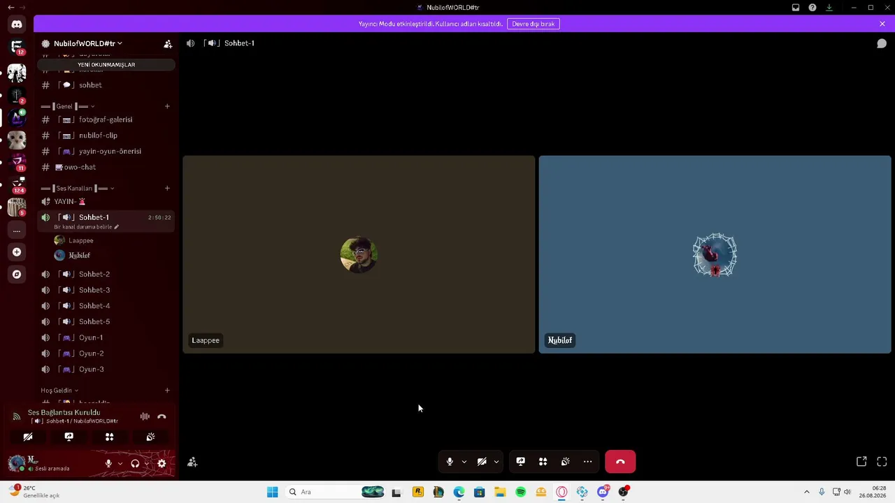Screen dimensions: 895x503
Task: Disable streamer mode via Devre dışı bırak
Action: coord(534,24)
